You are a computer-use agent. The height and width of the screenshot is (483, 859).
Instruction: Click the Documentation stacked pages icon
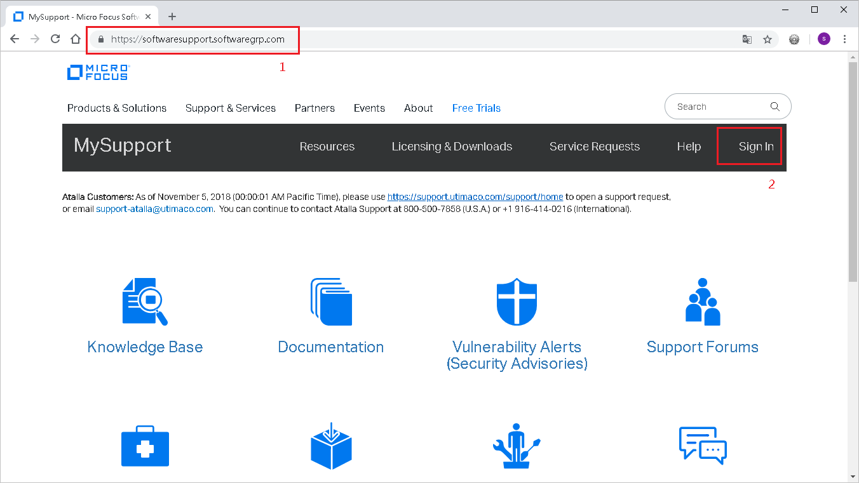(331, 302)
